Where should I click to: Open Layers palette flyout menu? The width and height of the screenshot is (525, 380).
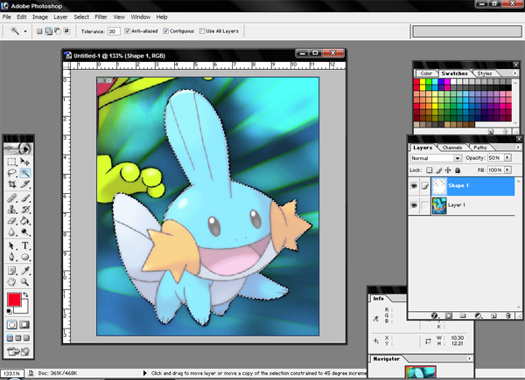pos(518,147)
